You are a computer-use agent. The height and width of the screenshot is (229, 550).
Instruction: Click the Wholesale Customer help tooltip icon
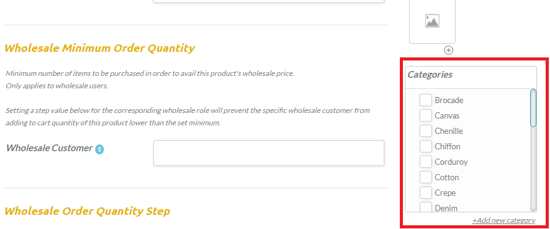(x=99, y=149)
